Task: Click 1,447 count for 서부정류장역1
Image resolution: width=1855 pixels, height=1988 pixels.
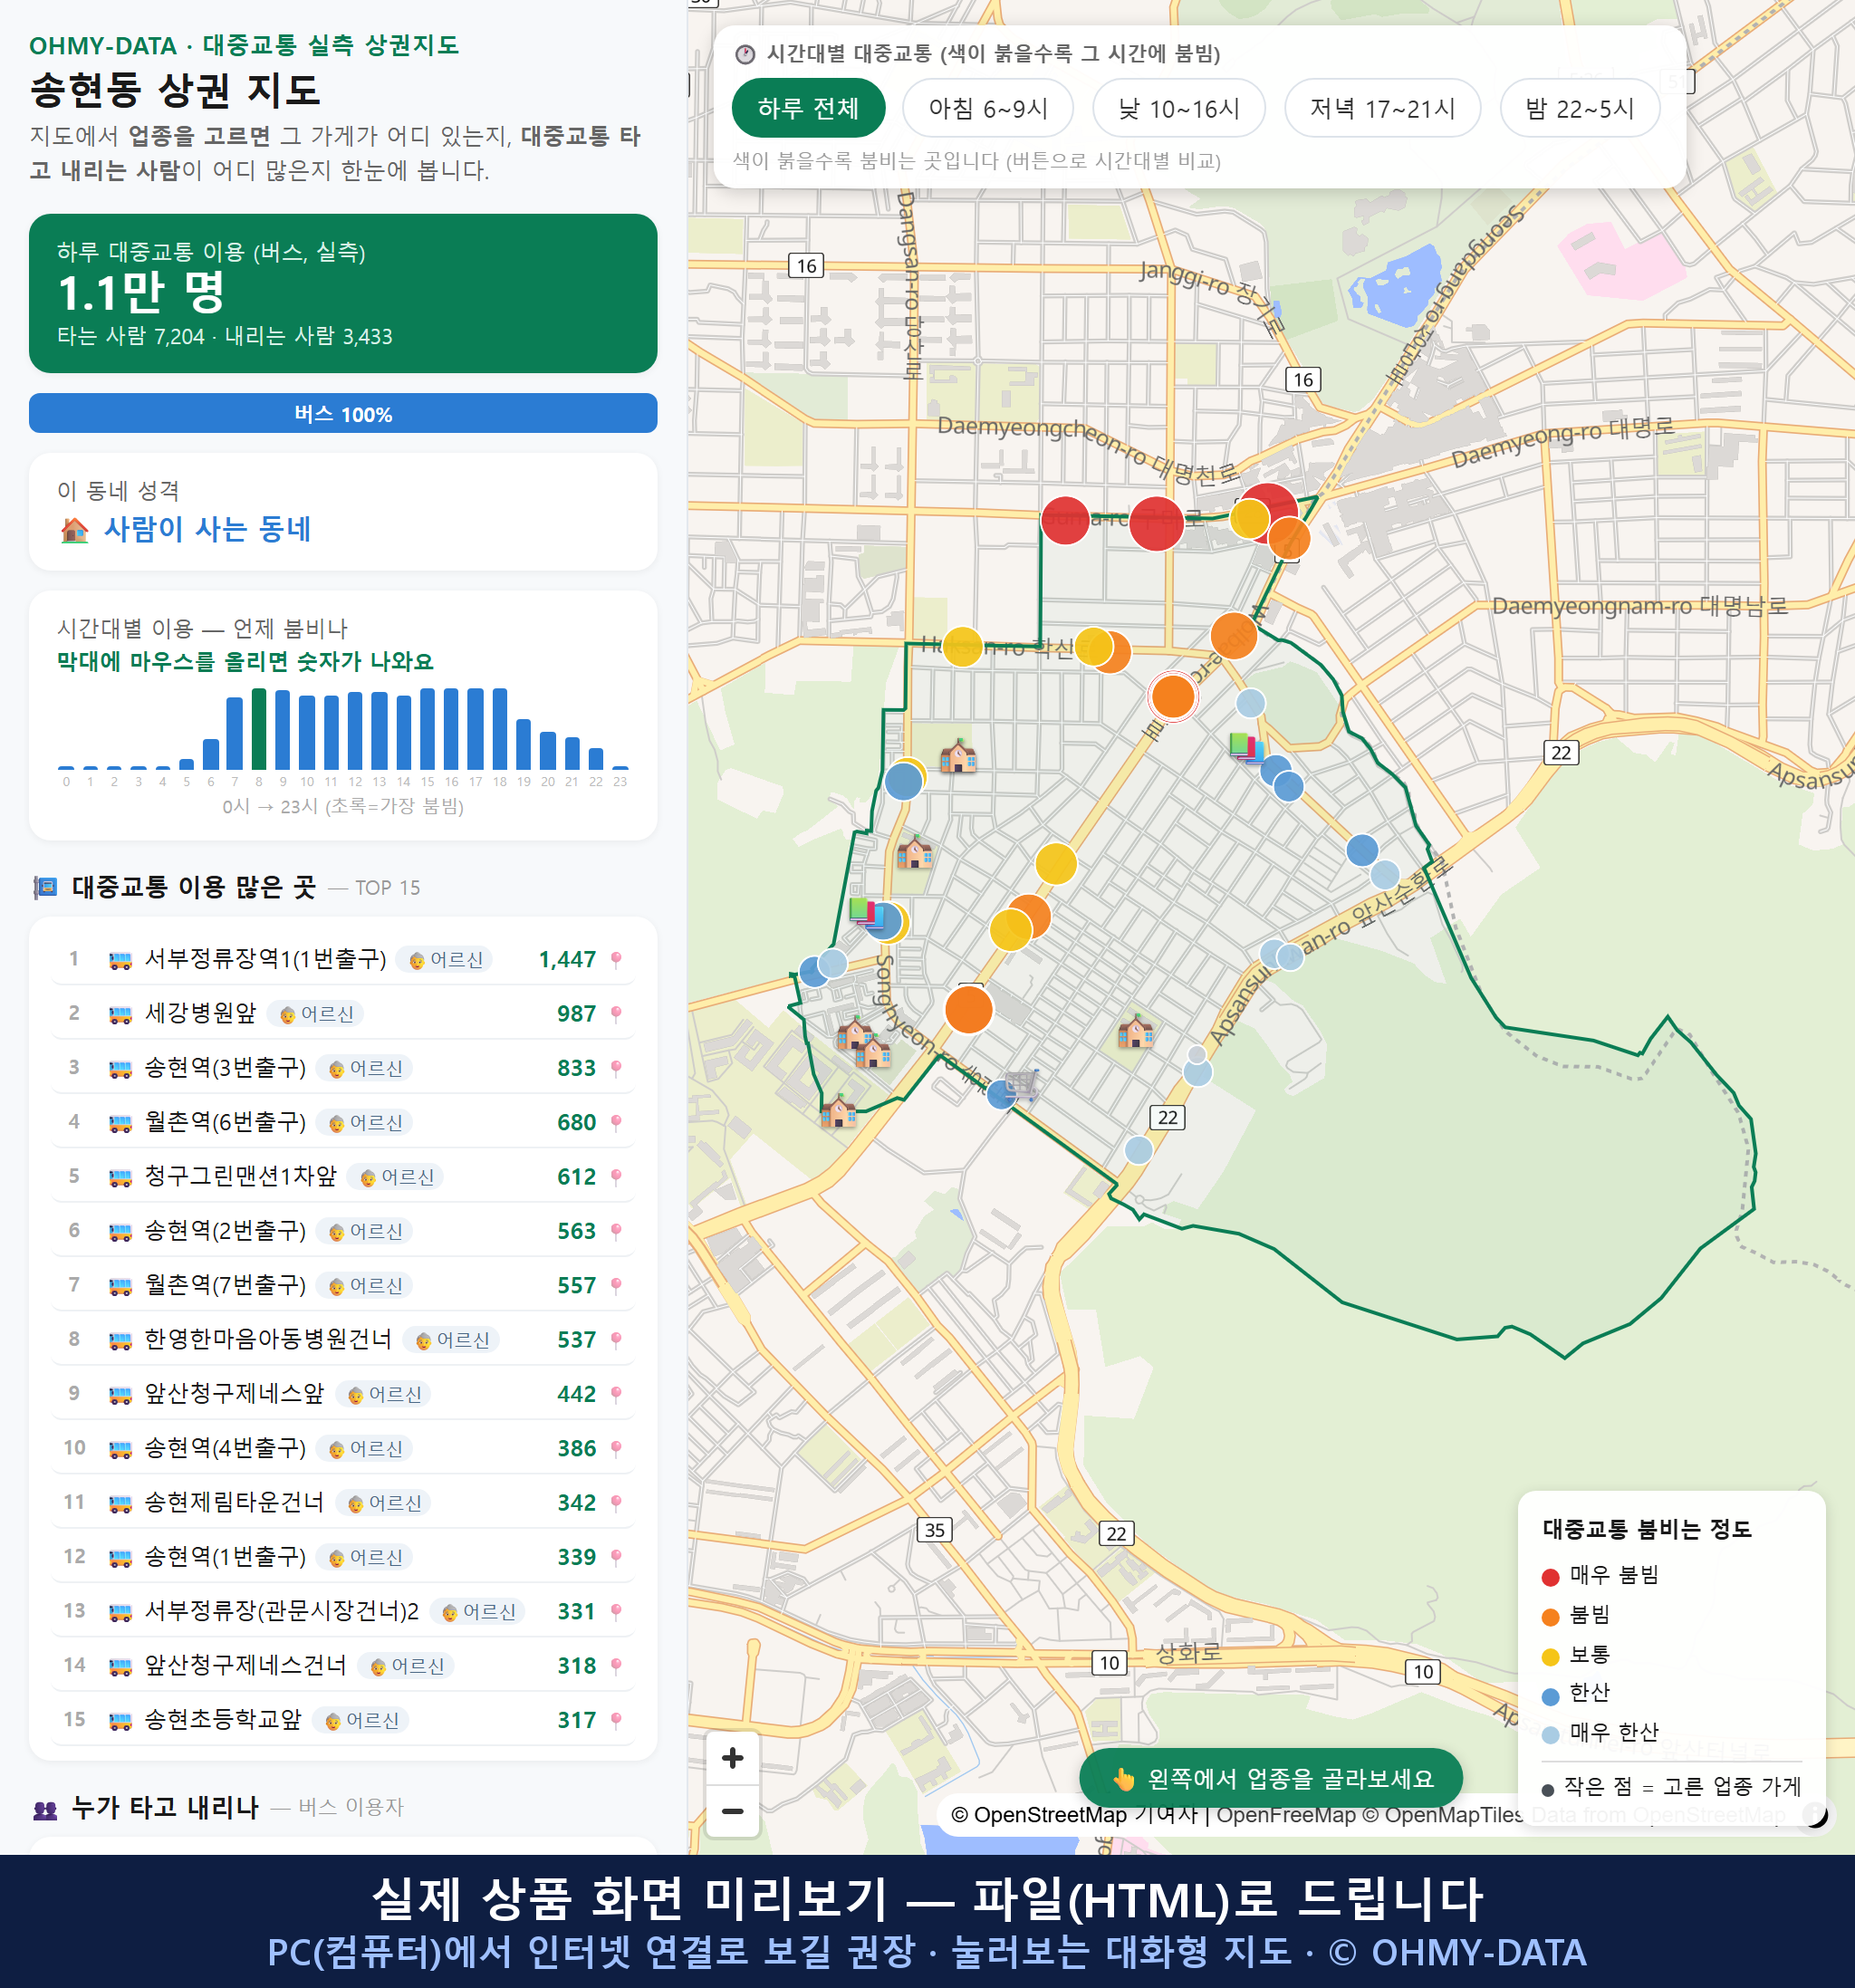Action: (x=567, y=960)
